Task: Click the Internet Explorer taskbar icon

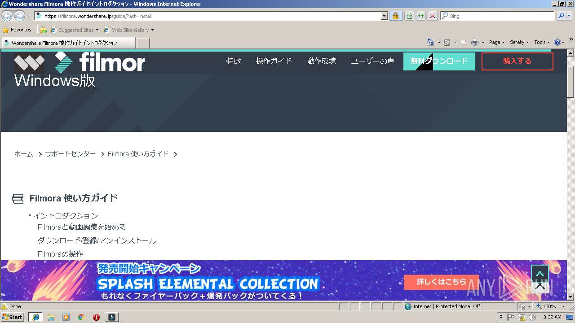Action: (x=35, y=317)
